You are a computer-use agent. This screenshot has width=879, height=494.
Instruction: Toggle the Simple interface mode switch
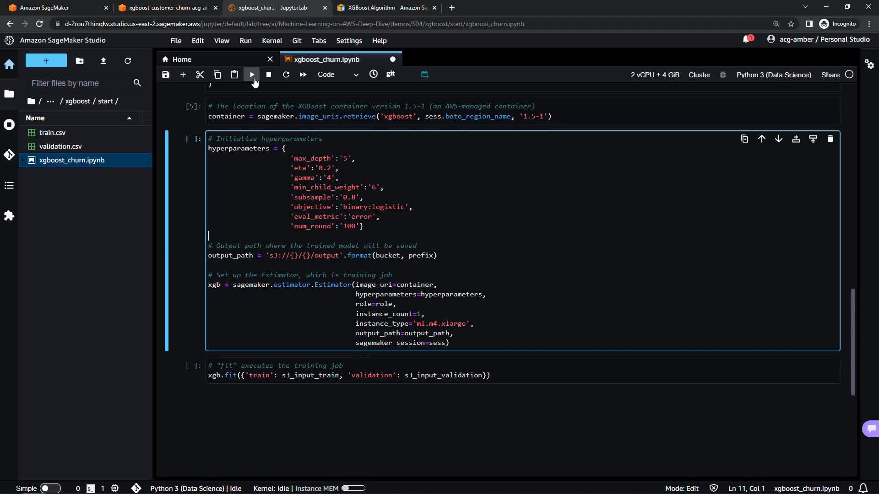(x=50, y=488)
